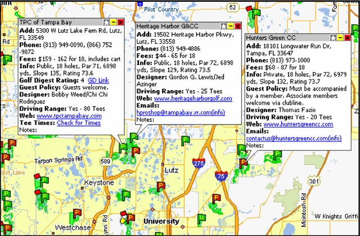Open the www.tpctampabay.com web link
This screenshot has height=236, width=360.
[x=69, y=116]
